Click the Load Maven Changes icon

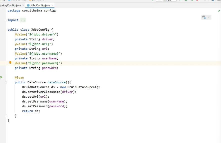coord(204,17)
